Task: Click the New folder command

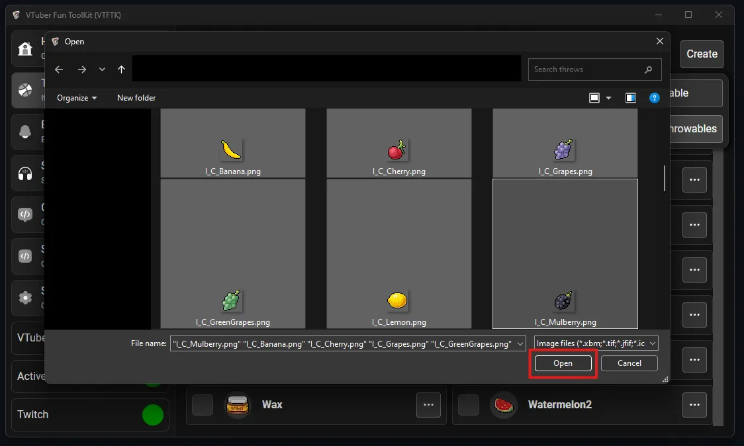Action: 136,98
